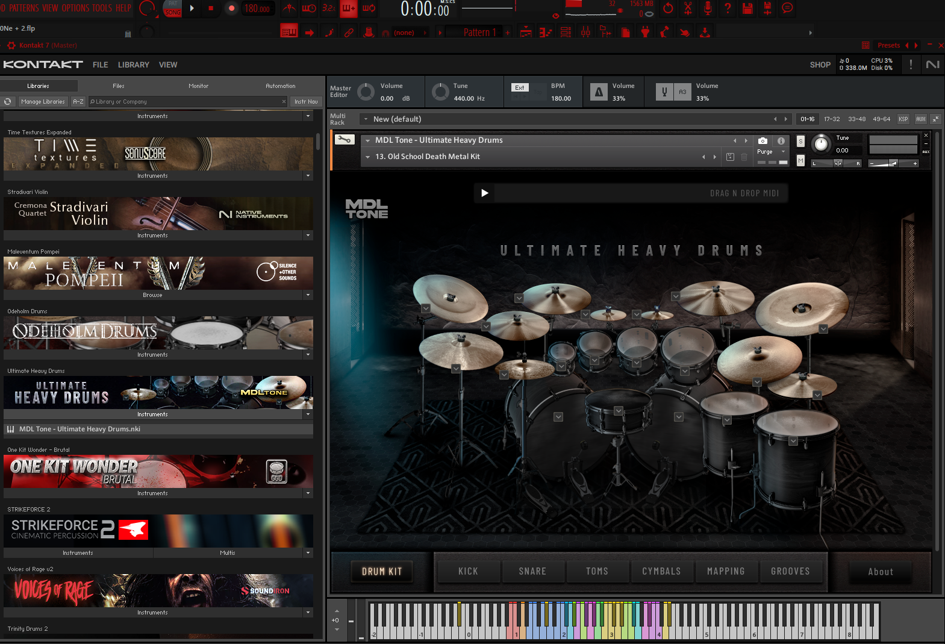Open the Old School Death Metal Kit dropdown
Screen dimensions: 945x644
coord(367,157)
